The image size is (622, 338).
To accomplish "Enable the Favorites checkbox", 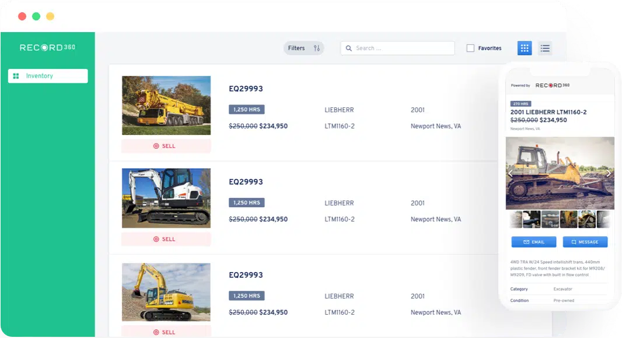I will pos(470,48).
